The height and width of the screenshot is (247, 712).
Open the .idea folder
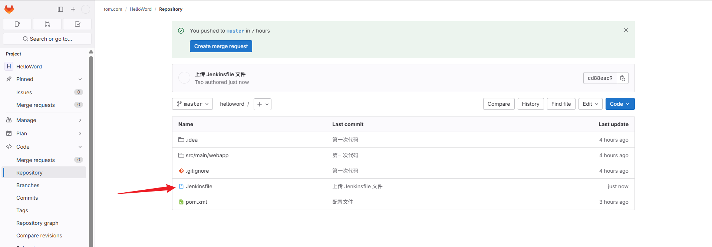[192, 140]
